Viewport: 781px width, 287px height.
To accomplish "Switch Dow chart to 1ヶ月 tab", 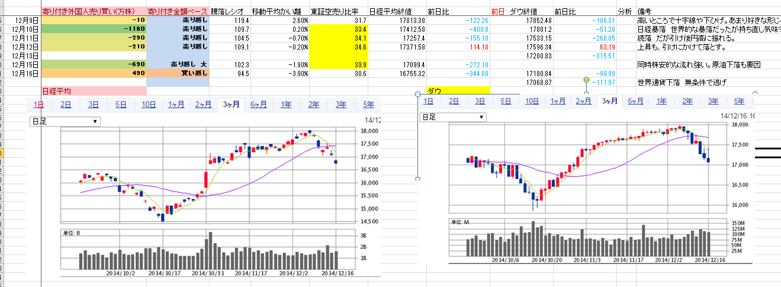I will pos(558,101).
